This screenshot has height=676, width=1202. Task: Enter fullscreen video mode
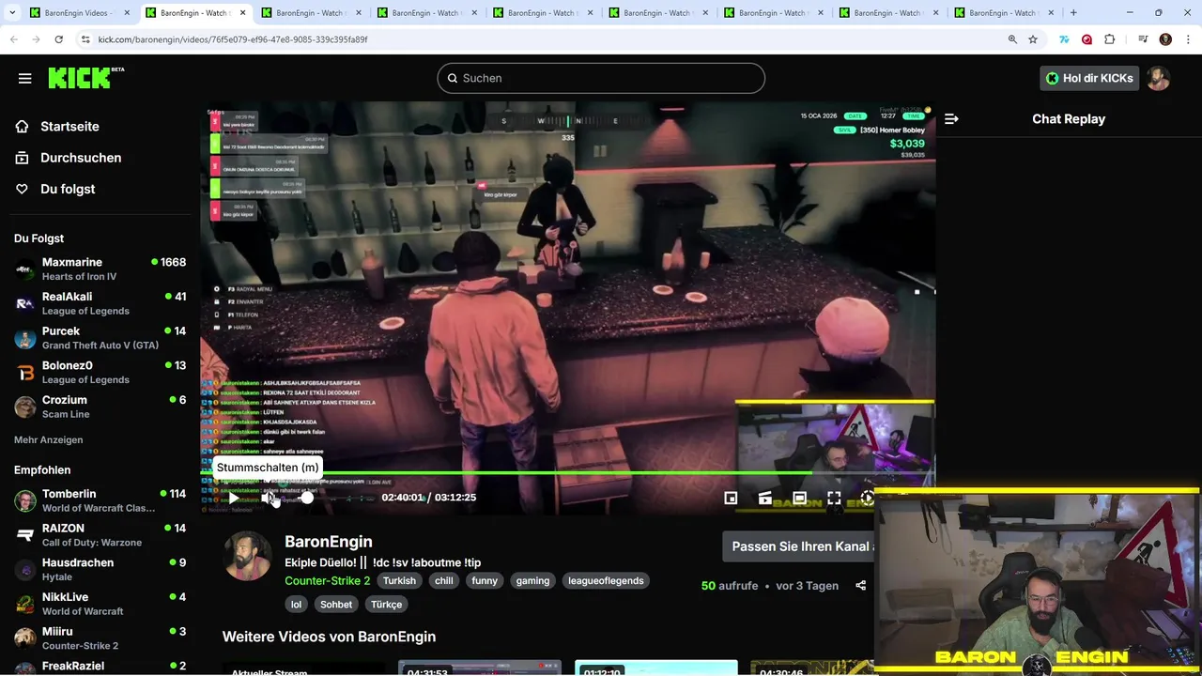(x=834, y=498)
